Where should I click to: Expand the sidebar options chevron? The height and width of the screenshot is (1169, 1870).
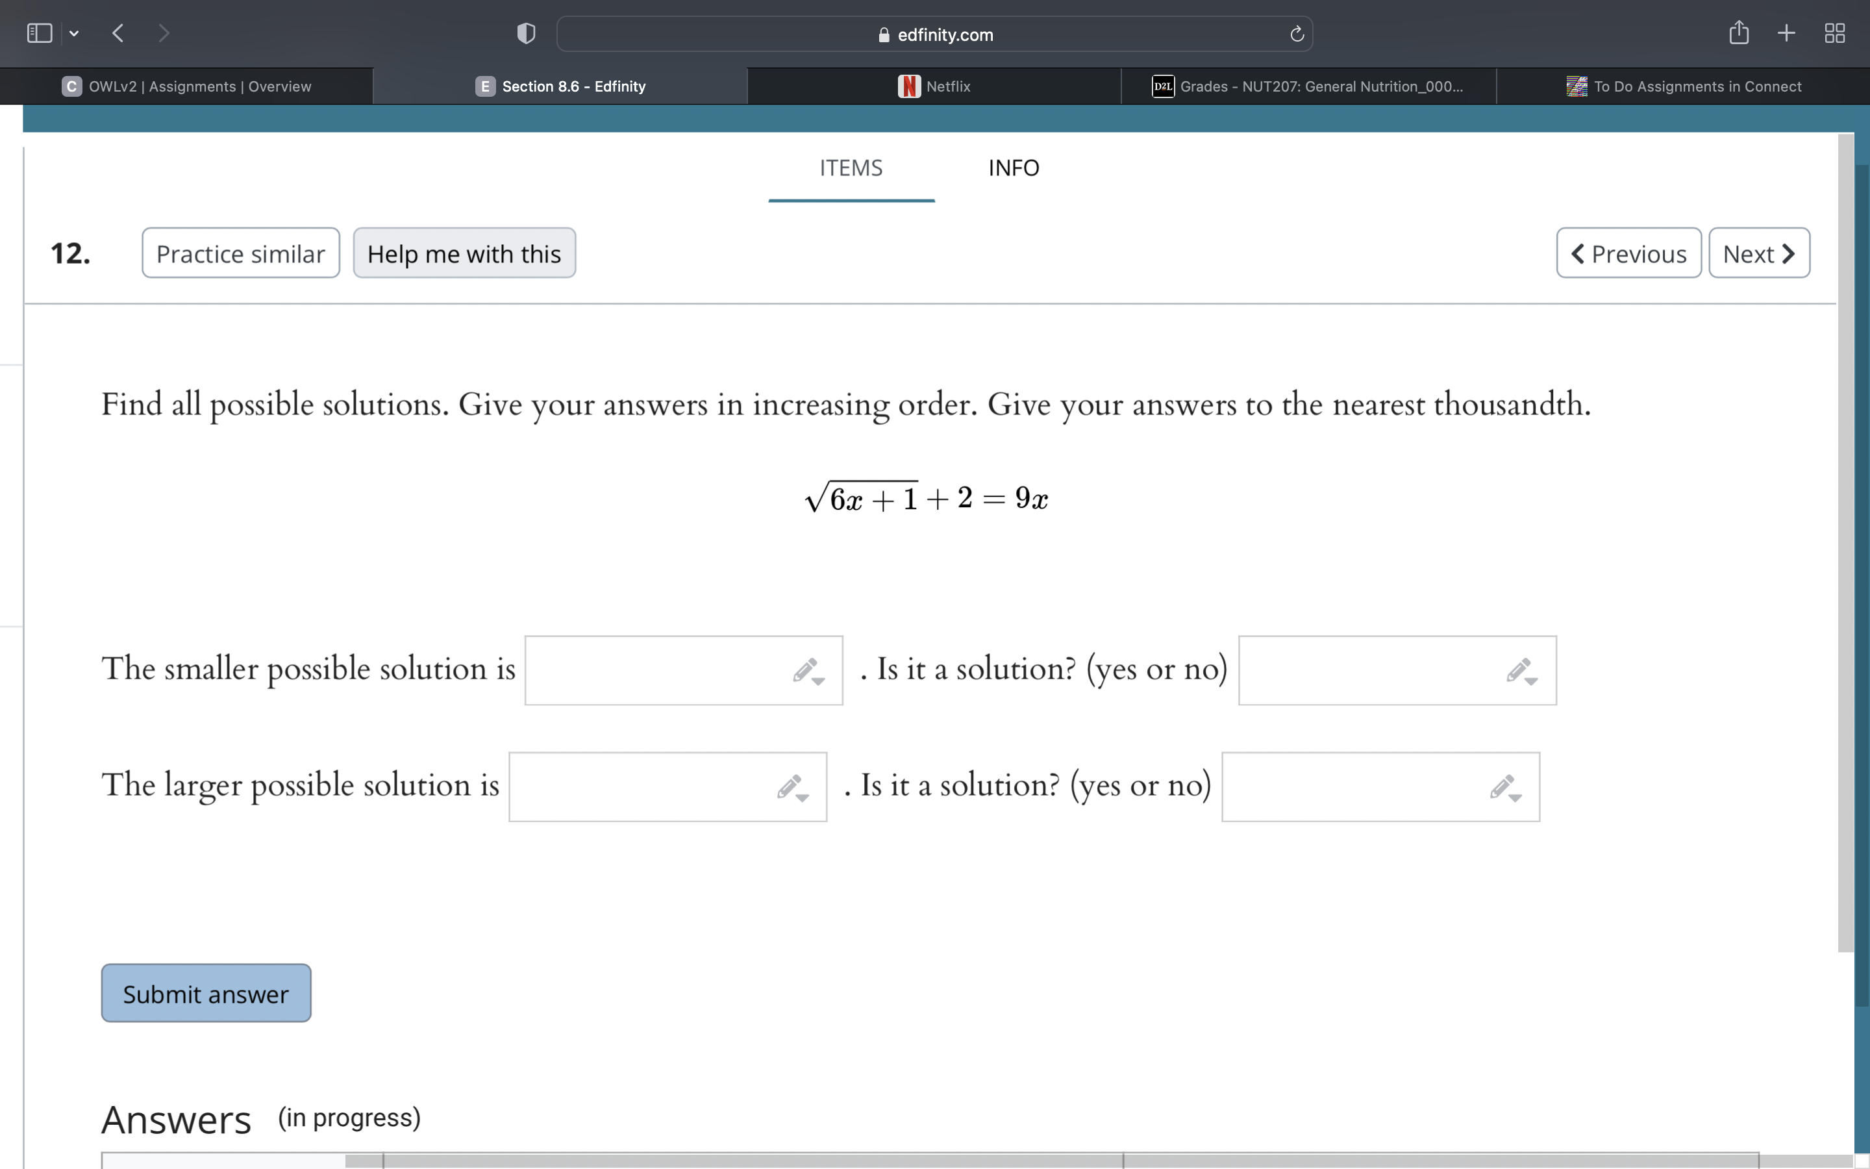click(74, 32)
